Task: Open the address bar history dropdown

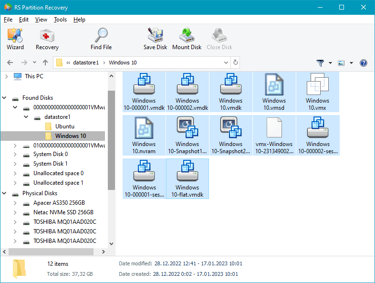Action: click(x=226, y=63)
